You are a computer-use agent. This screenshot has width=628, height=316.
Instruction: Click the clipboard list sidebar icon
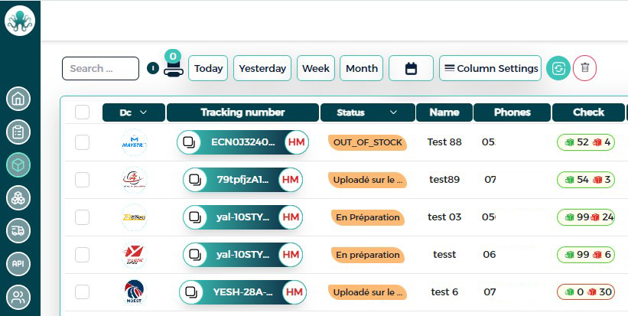coord(18,132)
